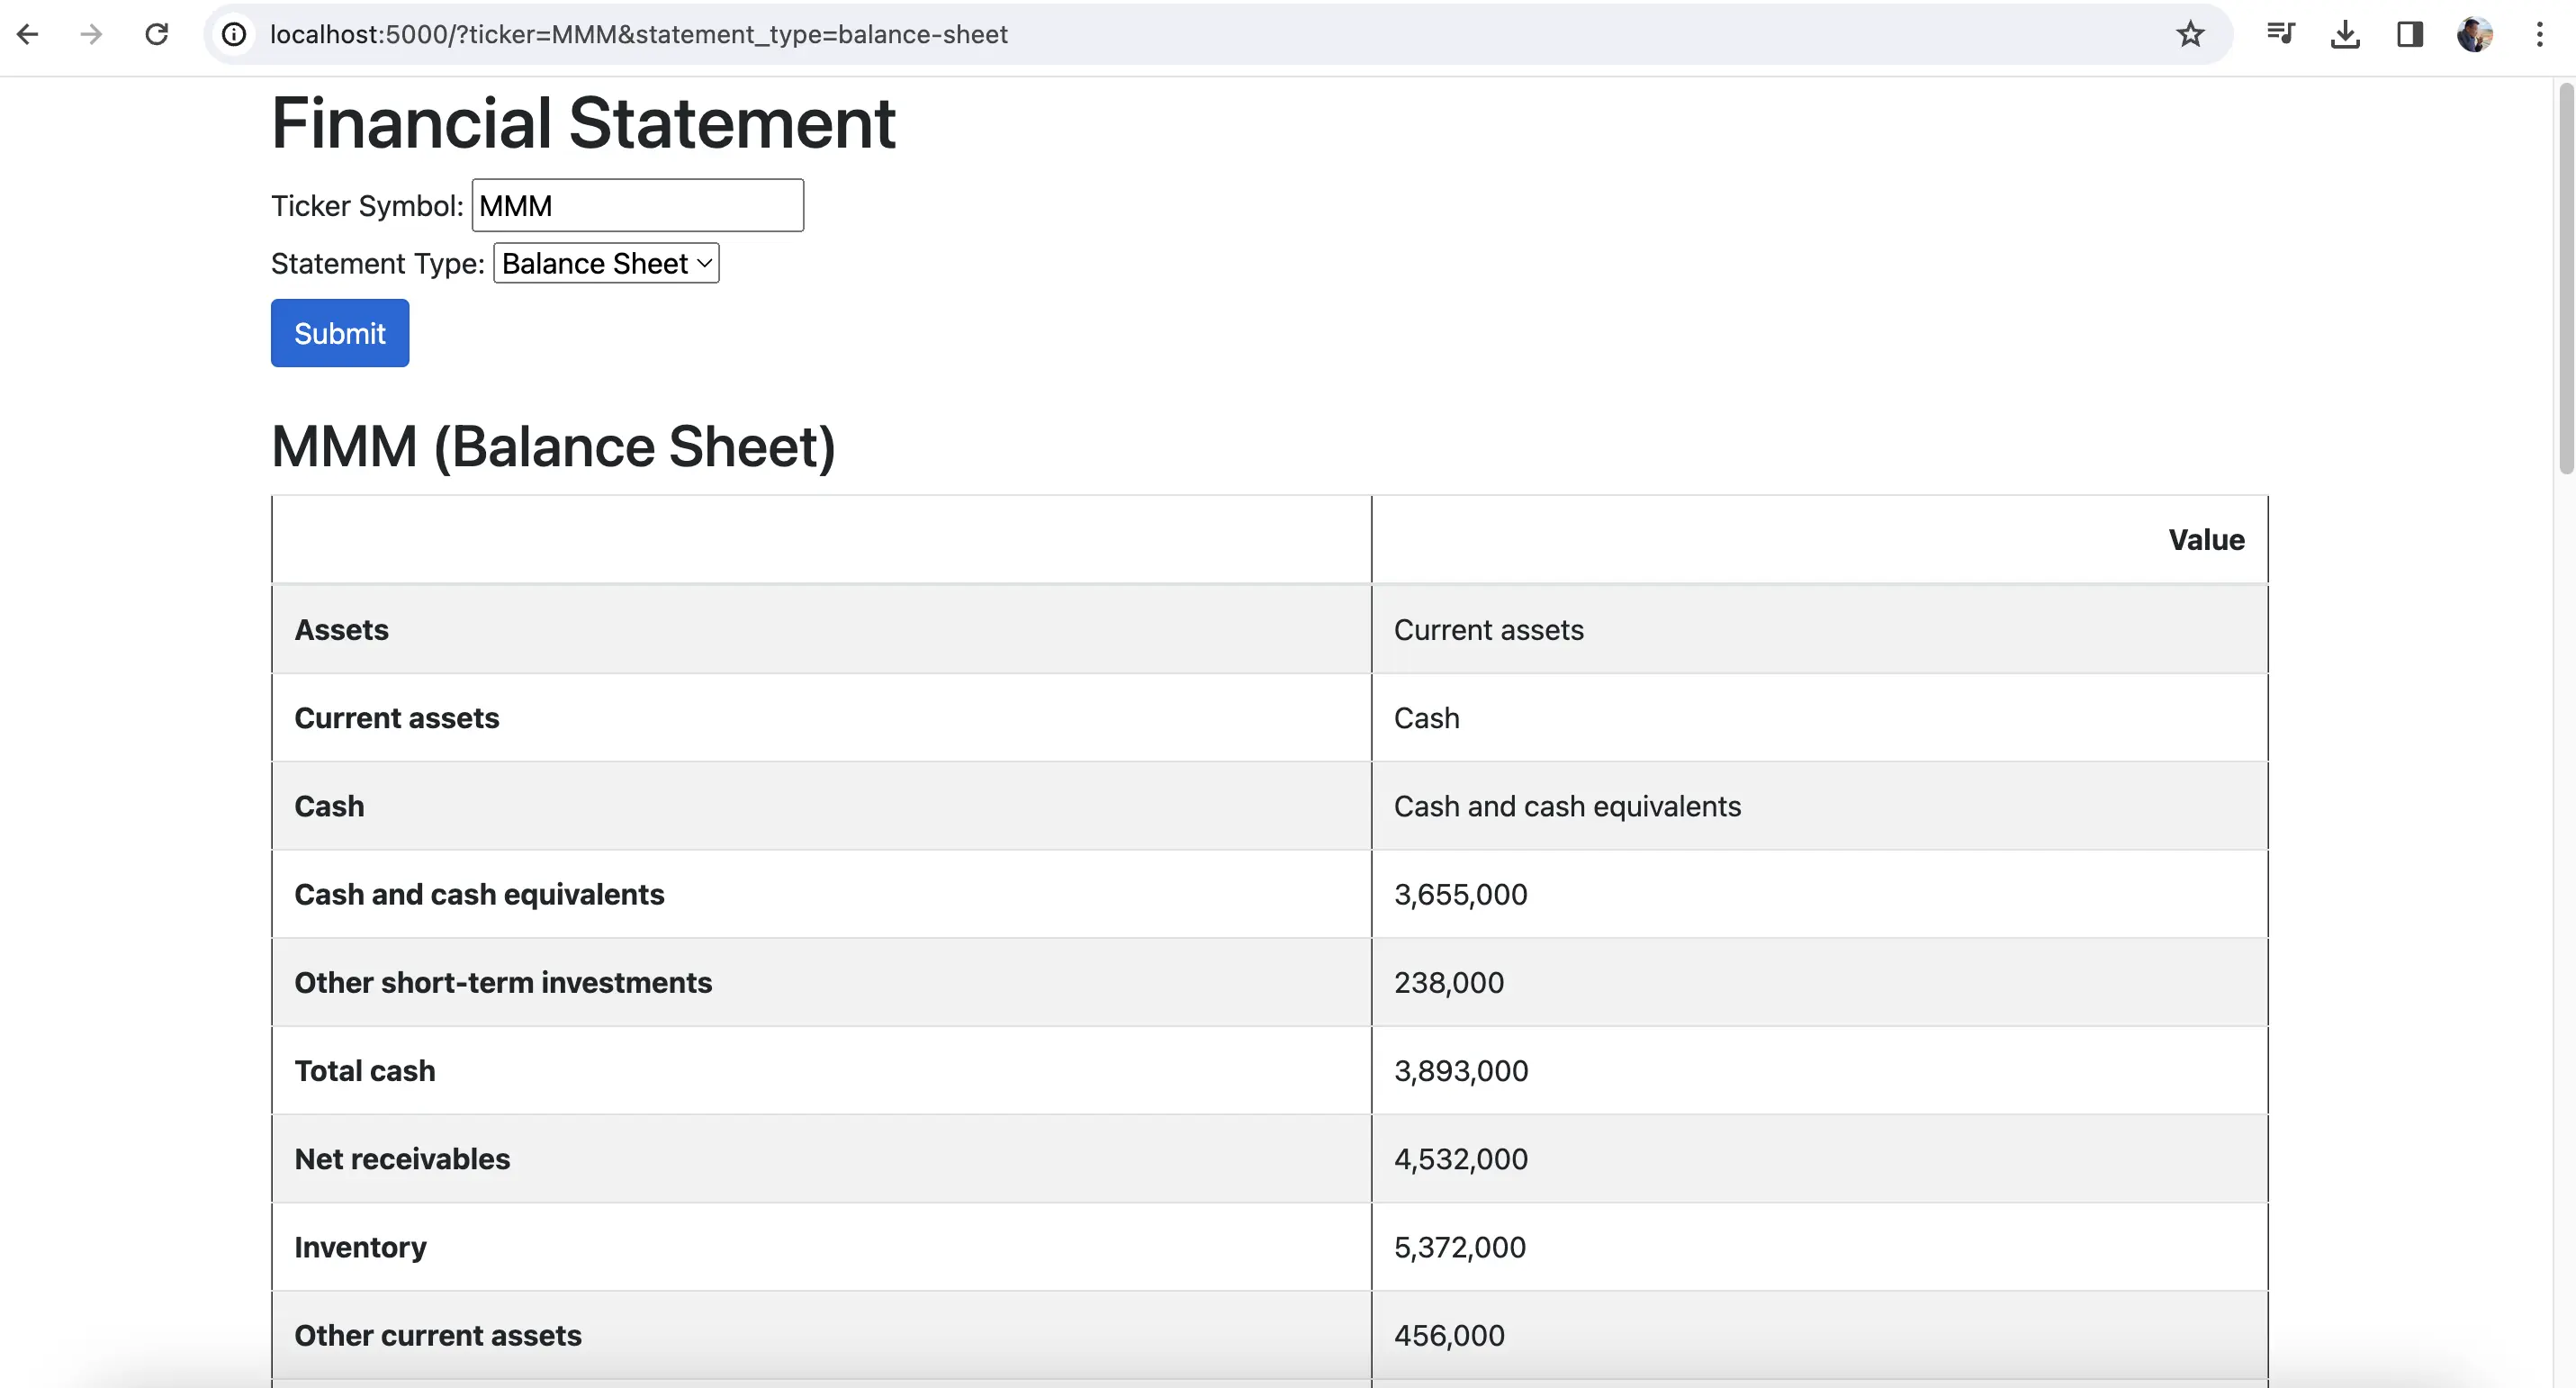This screenshot has height=1388, width=2576.
Task: Click Cash in the Value column
Action: (x=1427, y=718)
